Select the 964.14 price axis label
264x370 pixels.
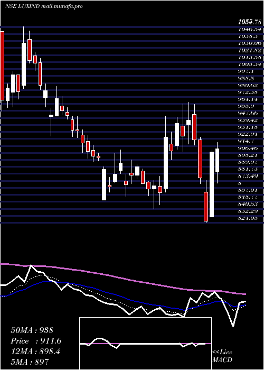click(x=248, y=99)
